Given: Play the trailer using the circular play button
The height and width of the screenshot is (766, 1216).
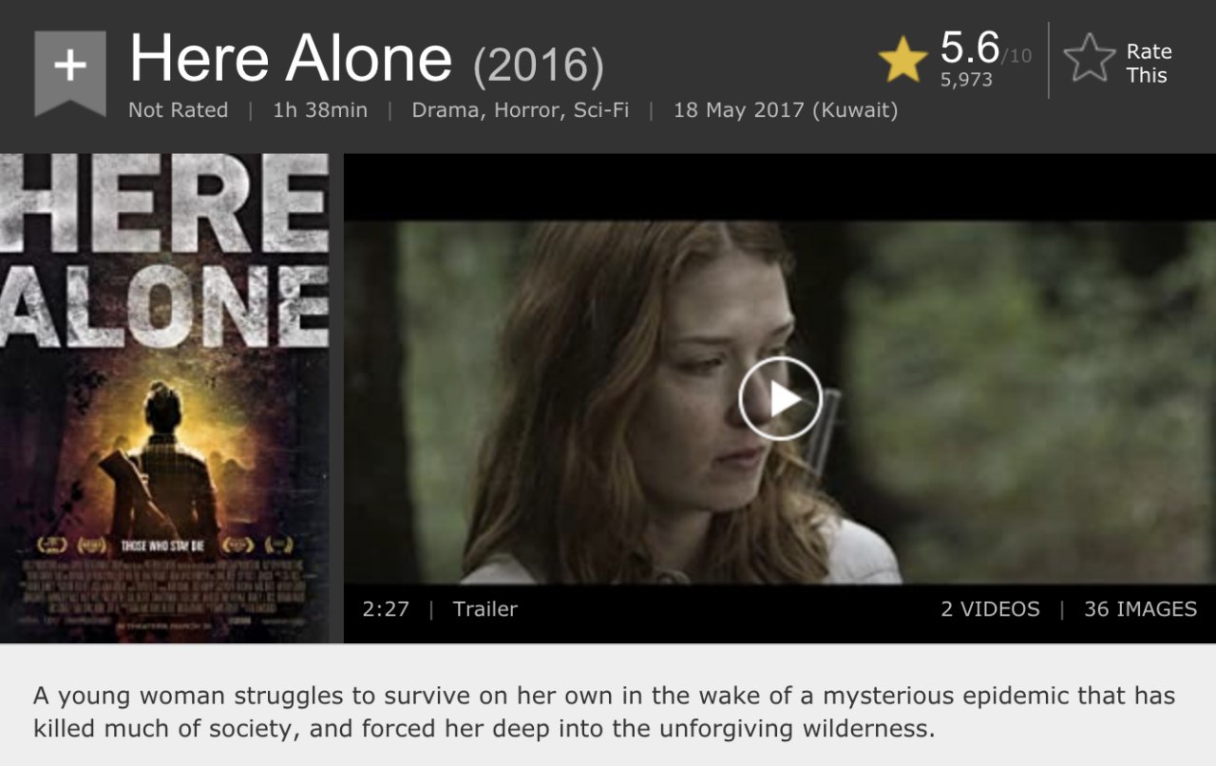Looking at the screenshot, I should [780, 398].
